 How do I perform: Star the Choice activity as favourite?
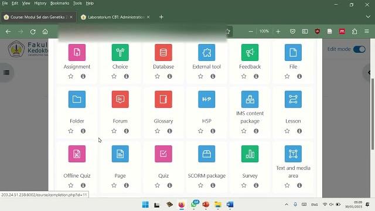(x=114, y=76)
